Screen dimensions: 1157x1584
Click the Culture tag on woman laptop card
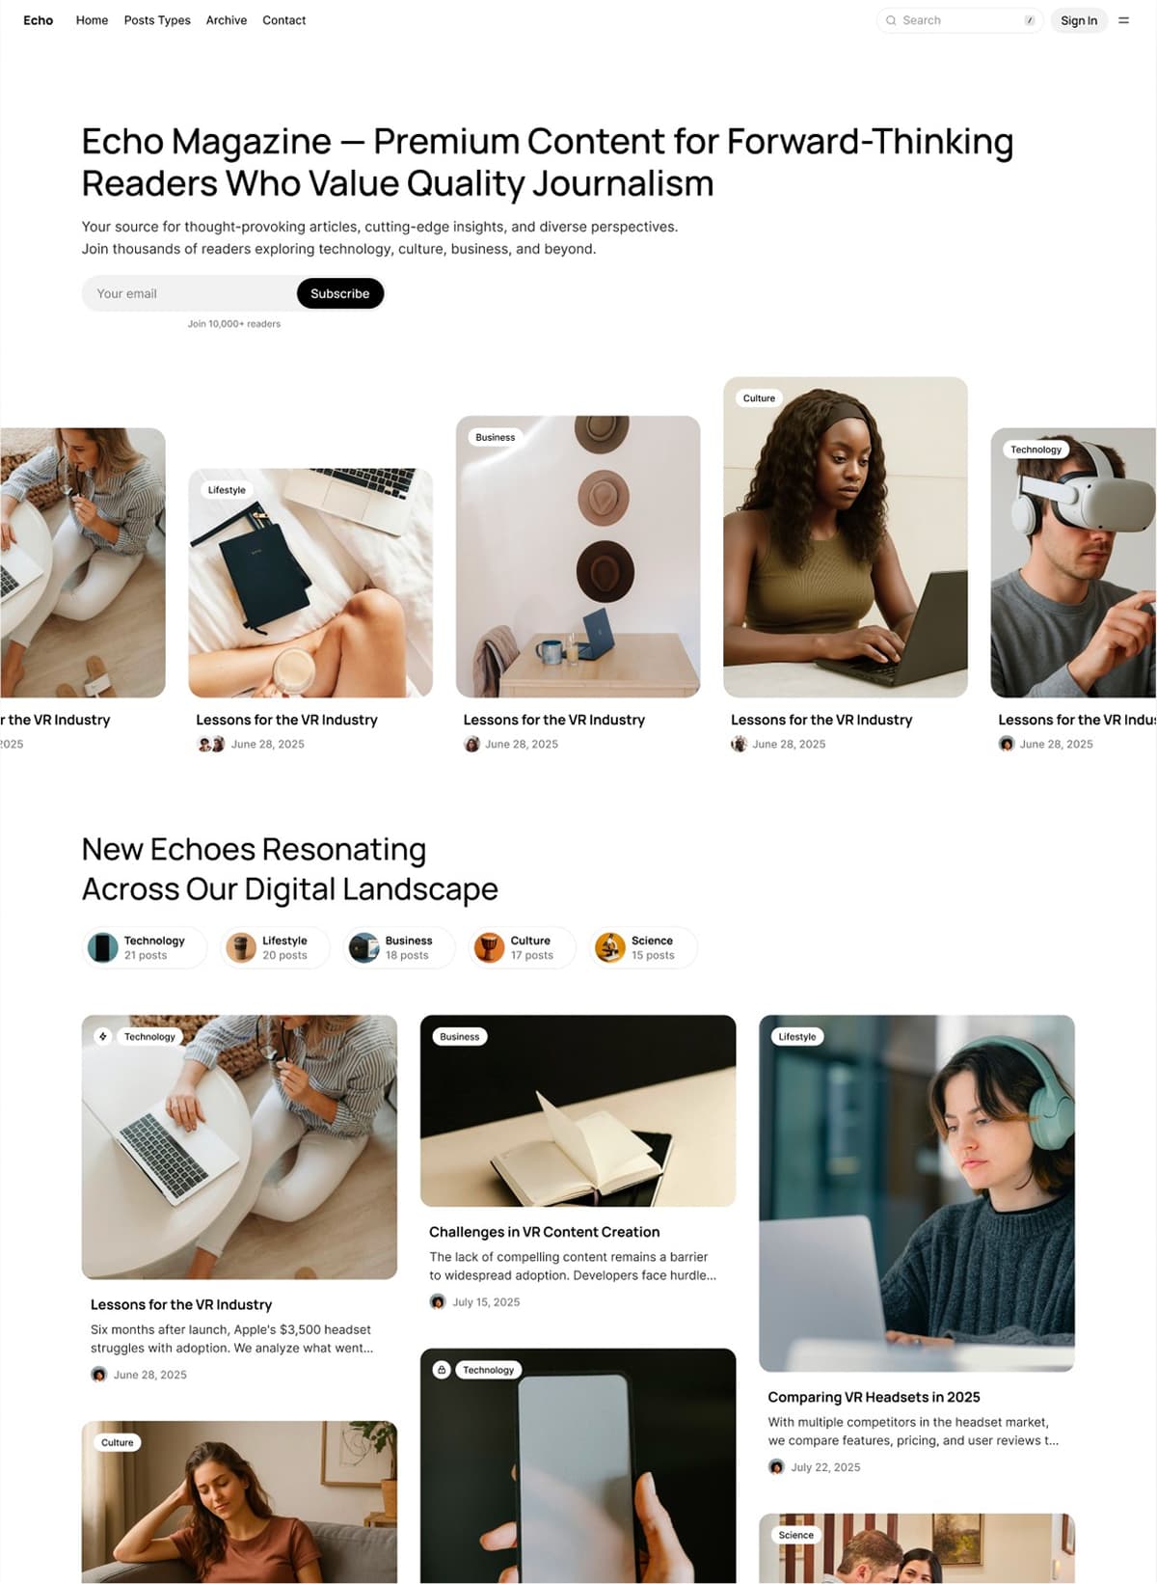759,397
